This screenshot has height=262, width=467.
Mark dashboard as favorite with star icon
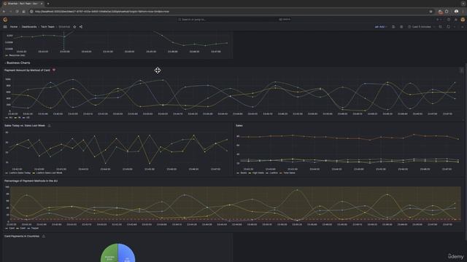point(74,27)
